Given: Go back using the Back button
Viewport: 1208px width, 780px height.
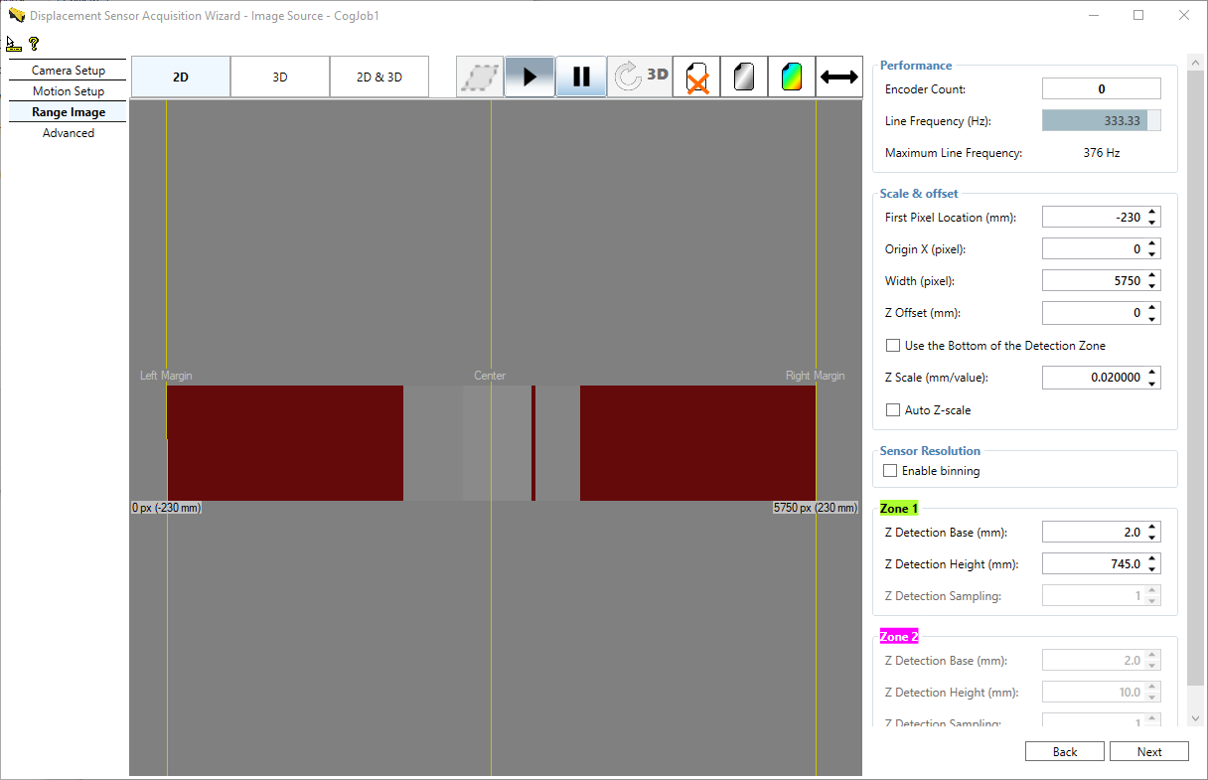Looking at the screenshot, I should (1064, 751).
